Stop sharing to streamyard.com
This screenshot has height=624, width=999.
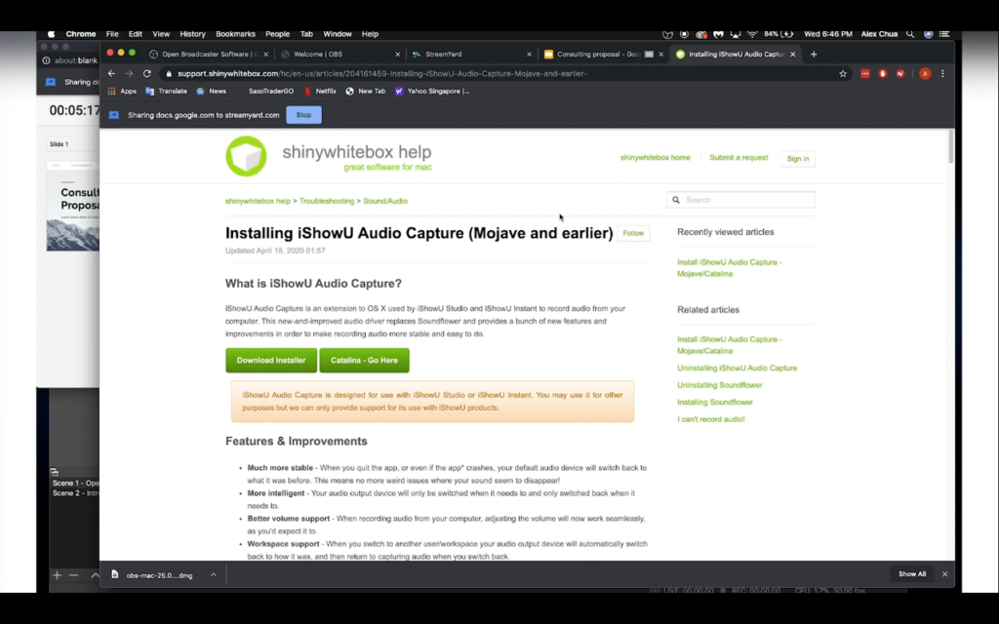(303, 115)
